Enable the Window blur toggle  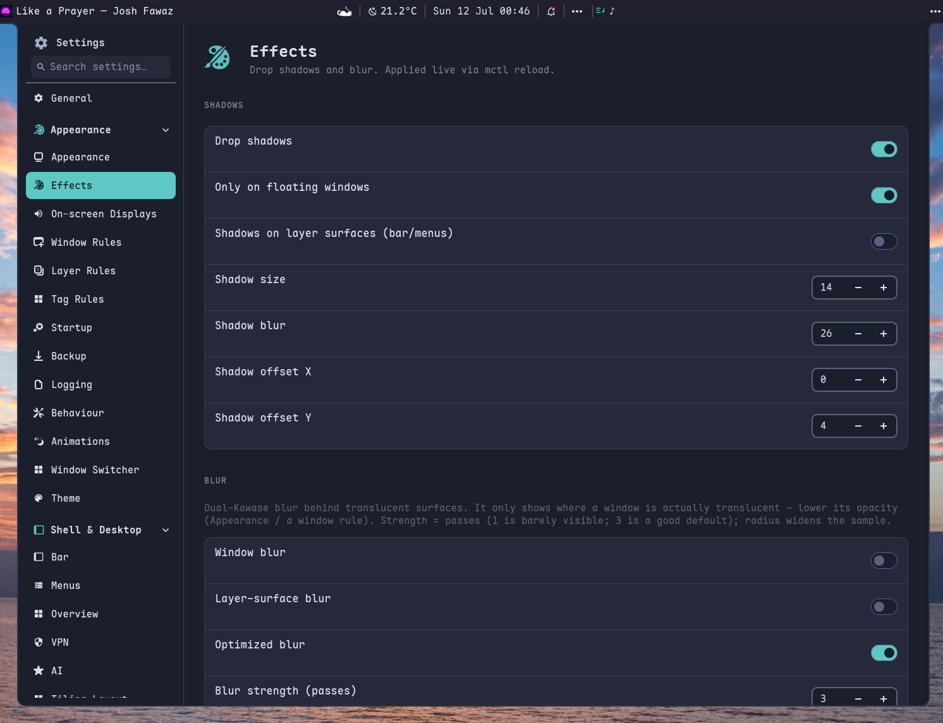(884, 561)
